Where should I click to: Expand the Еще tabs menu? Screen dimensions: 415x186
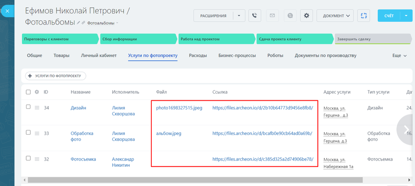(399, 56)
